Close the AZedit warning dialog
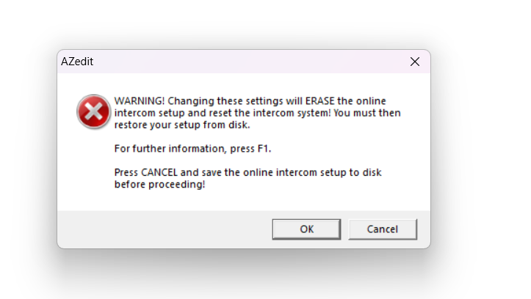The width and height of the screenshot is (531, 299). [x=414, y=62]
